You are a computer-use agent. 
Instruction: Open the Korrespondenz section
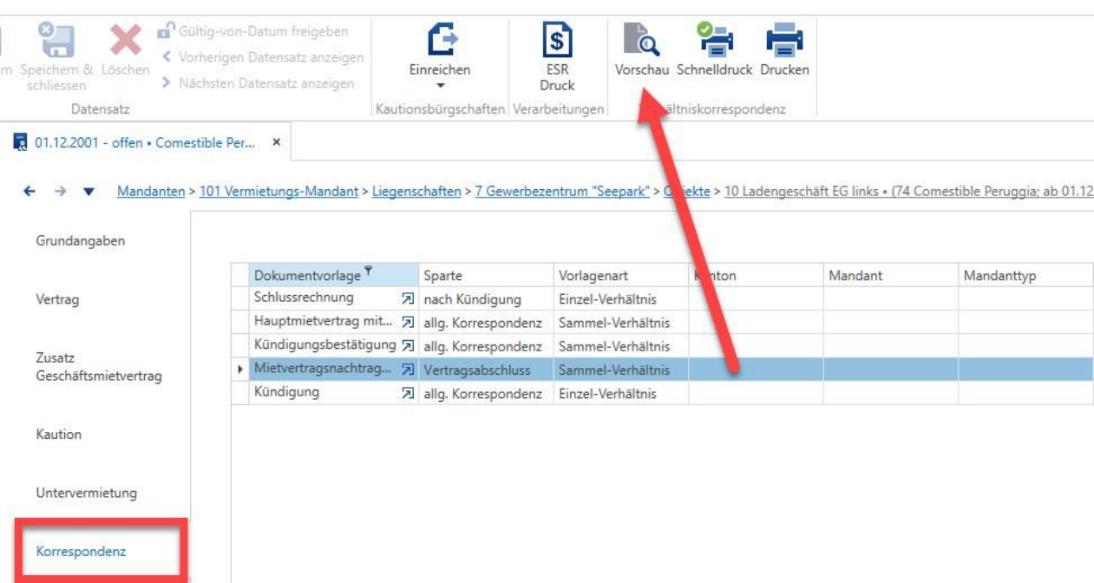coord(81,551)
